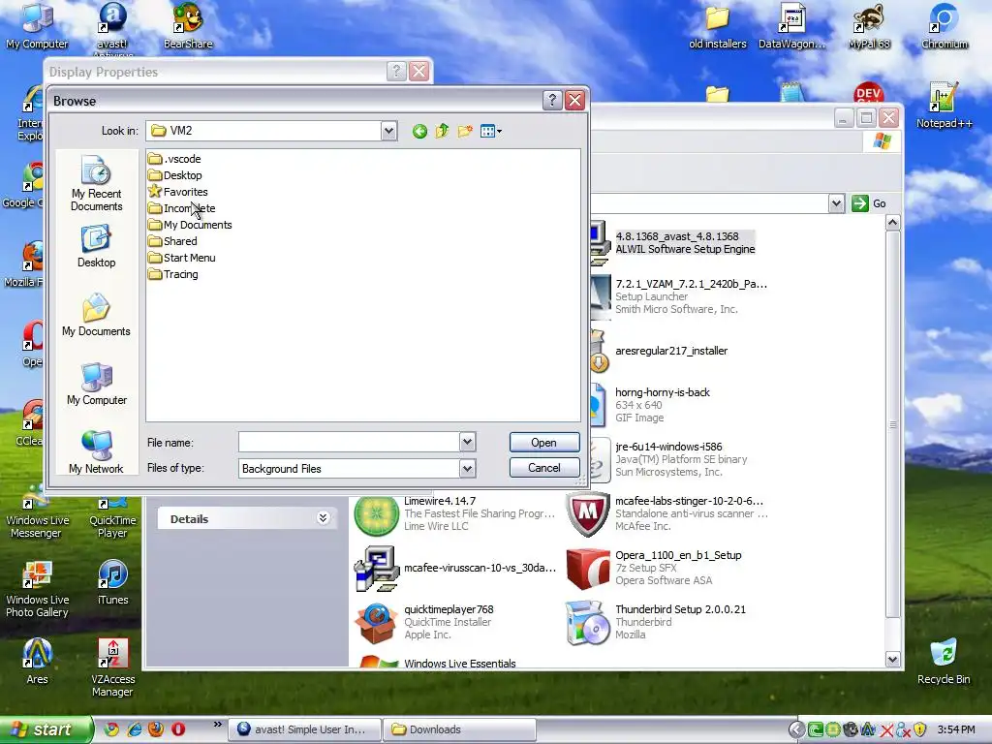Select the Tracing folder
This screenshot has width=992, height=744.
coord(173,274)
